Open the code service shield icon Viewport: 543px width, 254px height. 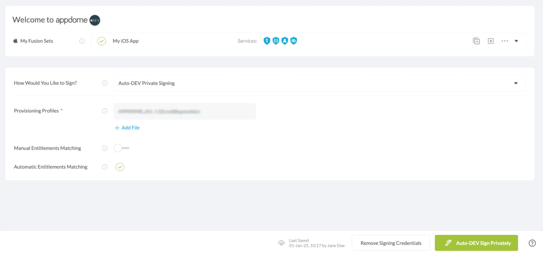(x=276, y=41)
